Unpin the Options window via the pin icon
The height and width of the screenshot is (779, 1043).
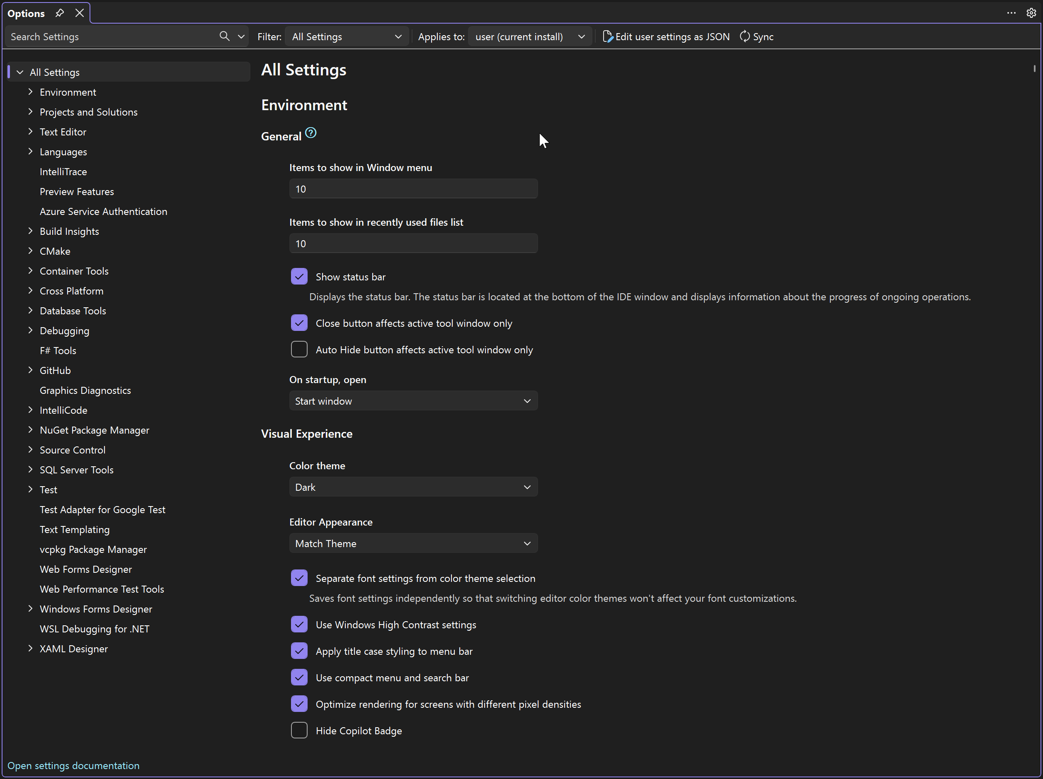click(x=59, y=13)
